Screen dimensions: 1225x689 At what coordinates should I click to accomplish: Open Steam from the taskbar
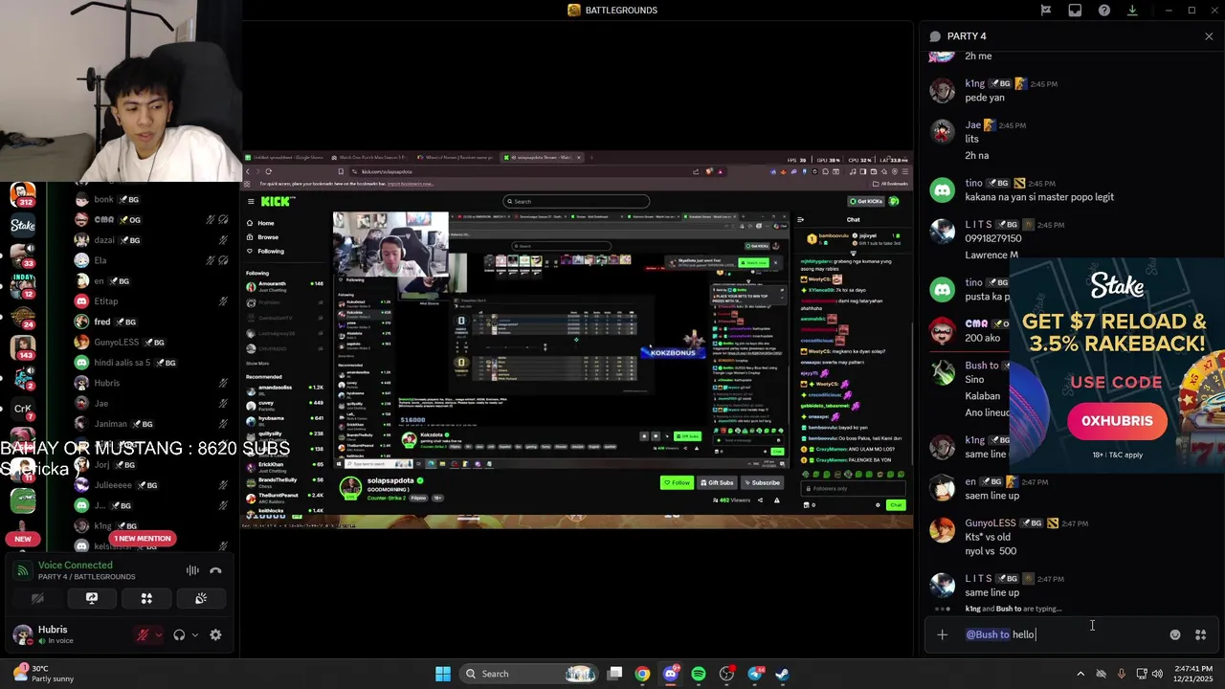pos(782,674)
